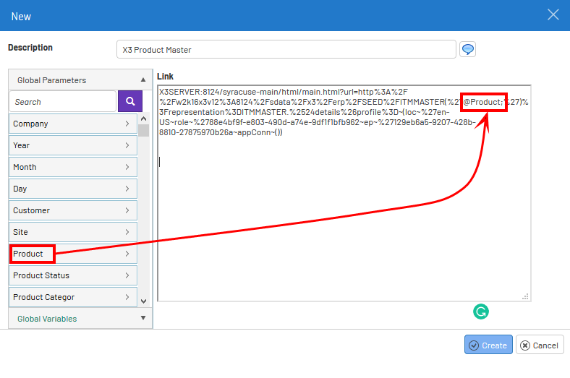Image resolution: width=570 pixels, height=378 pixels.
Task: Select the Year parameter
Action: click(72, 145)
